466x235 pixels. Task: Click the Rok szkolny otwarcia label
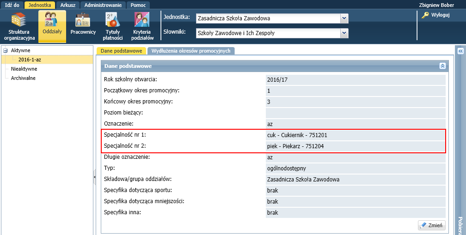point(130,79)
